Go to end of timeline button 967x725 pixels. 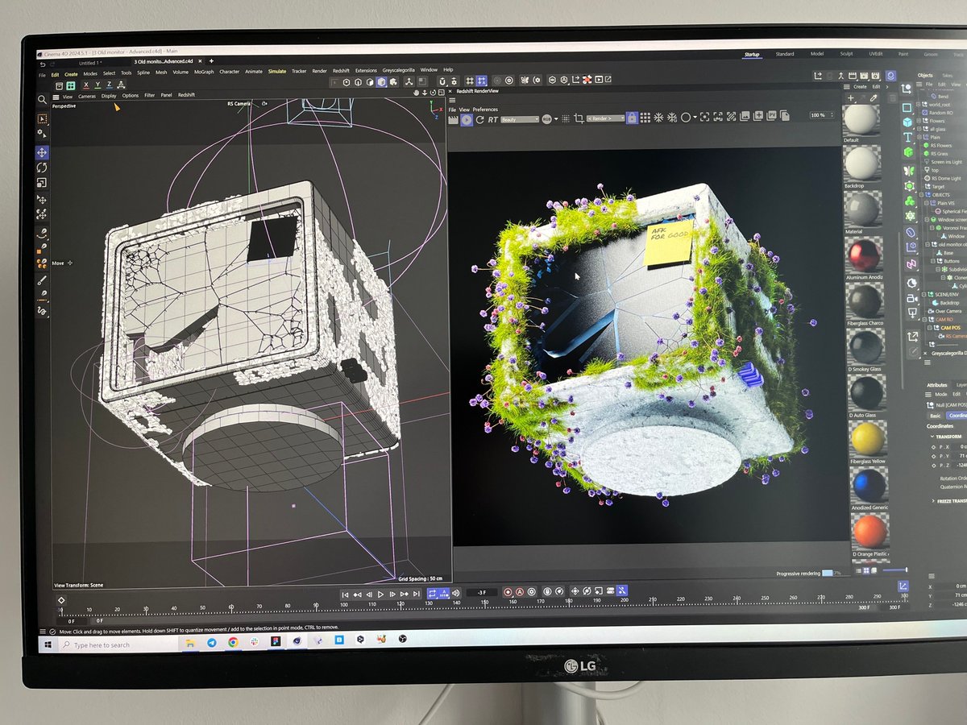[x=417, y=594]
